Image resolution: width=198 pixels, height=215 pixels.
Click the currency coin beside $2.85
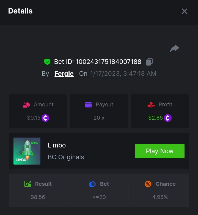[x=168, y=118]
